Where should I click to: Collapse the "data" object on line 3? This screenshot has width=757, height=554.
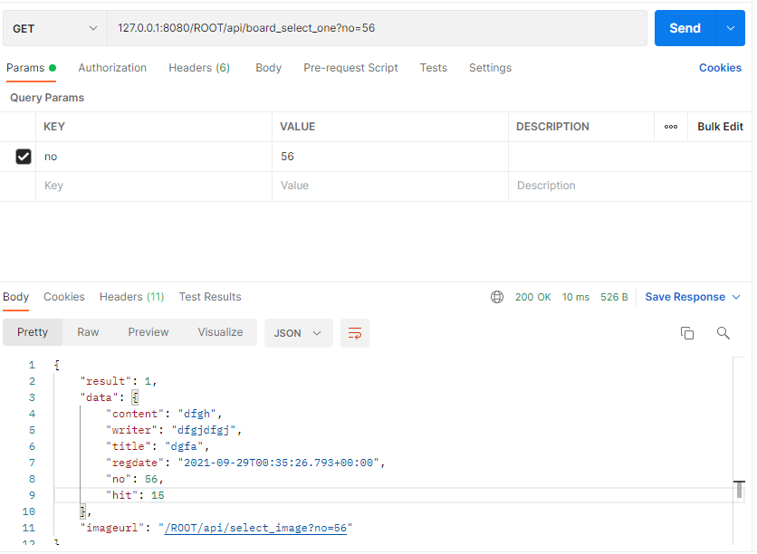pyautogui.click(x=135, y=398)
